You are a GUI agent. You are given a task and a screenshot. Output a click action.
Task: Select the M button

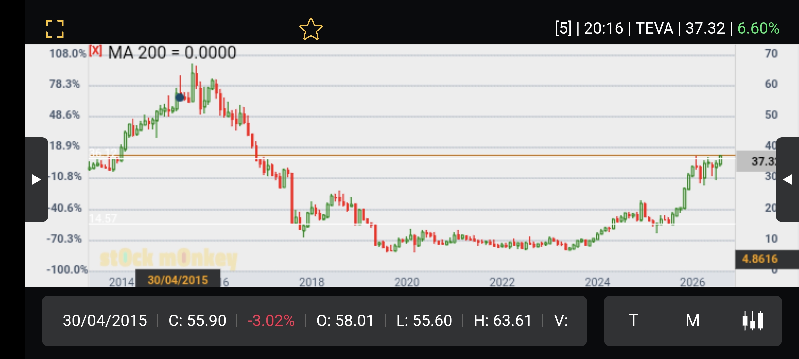pos(692,321)
